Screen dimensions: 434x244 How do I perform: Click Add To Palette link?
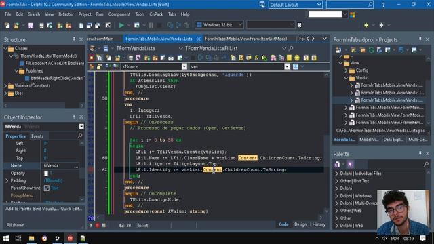coord(18,209)
